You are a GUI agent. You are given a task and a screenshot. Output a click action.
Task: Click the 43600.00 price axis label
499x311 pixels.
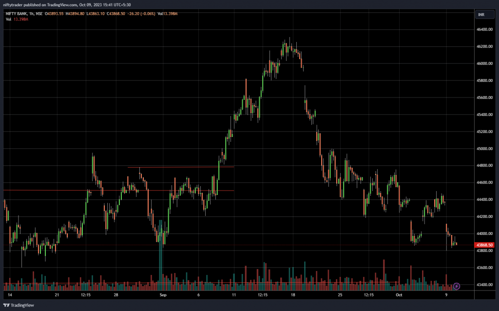[484, 268]
